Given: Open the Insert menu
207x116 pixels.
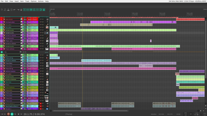Looking at the screenshot, I should pos(17,1).
